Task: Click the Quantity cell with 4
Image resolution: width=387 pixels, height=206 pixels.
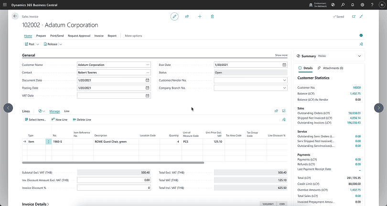Action: [171, 142]
